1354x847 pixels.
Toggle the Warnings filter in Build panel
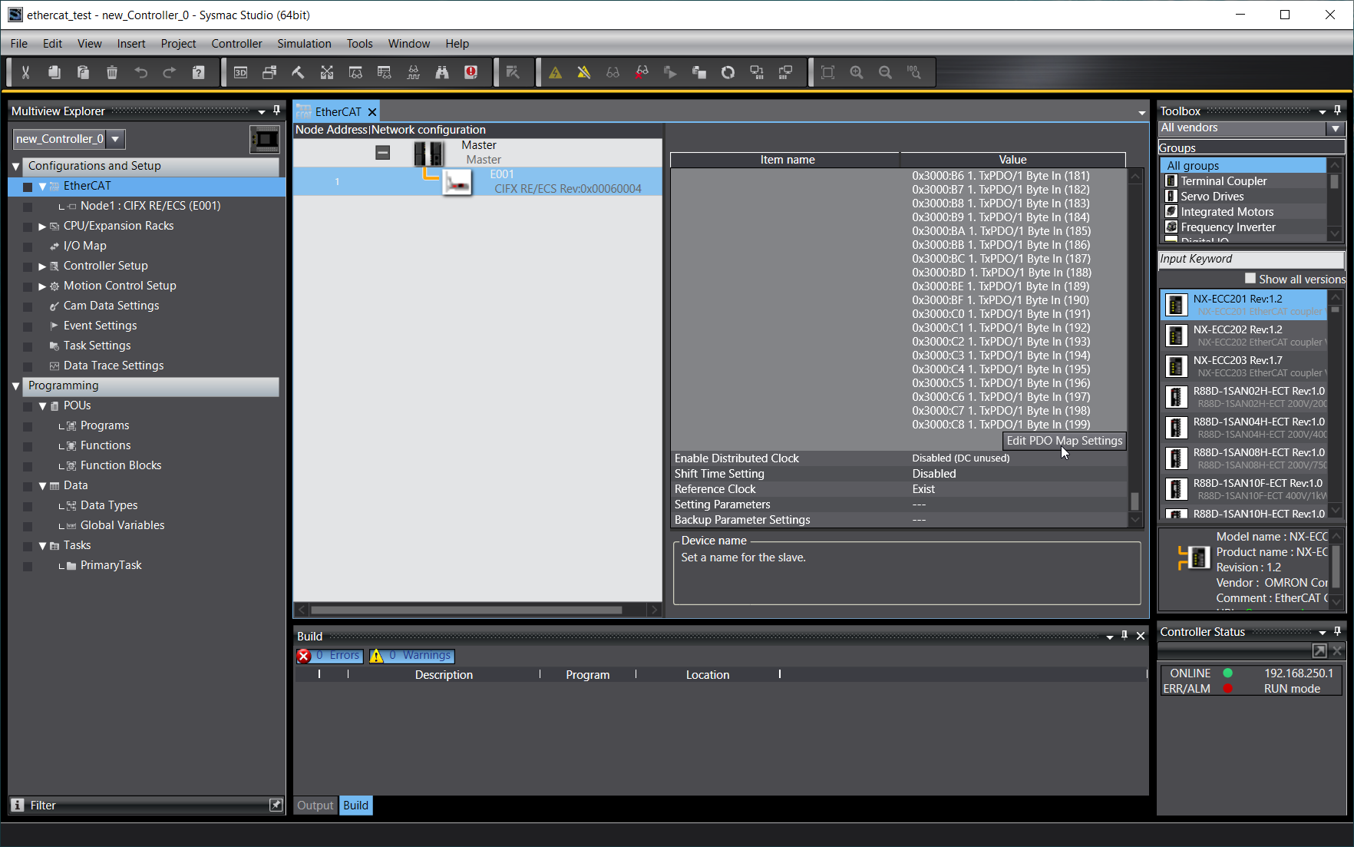tap(411, 656)
